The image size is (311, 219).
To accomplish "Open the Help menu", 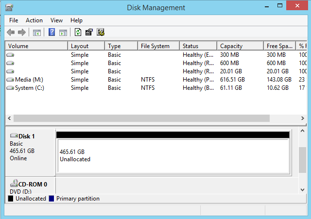I will 76,20.
